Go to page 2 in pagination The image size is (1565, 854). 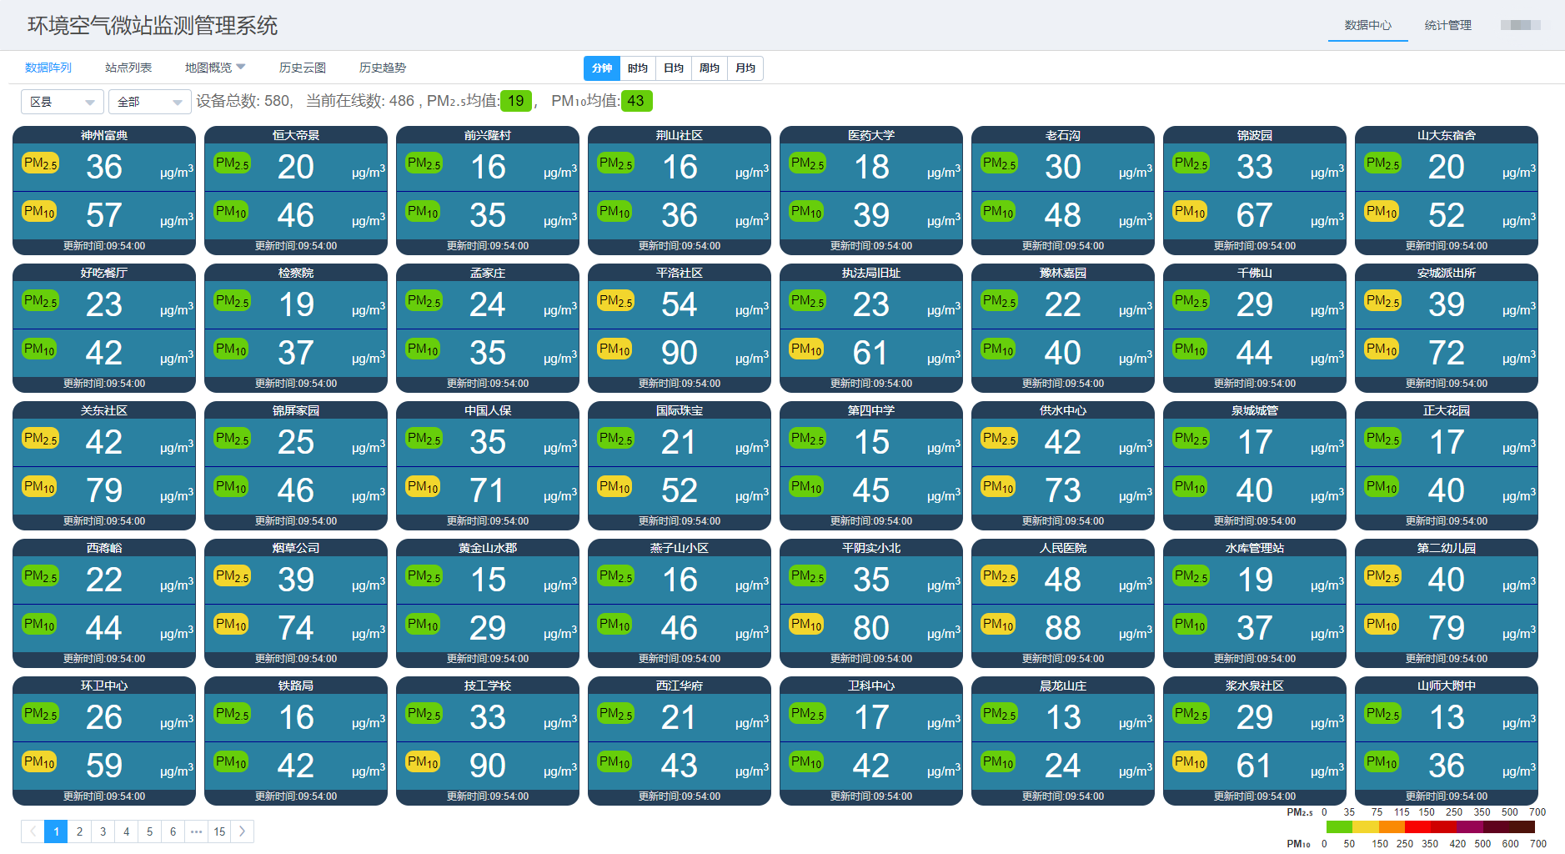pyautogui.click(x=79, y=831)
